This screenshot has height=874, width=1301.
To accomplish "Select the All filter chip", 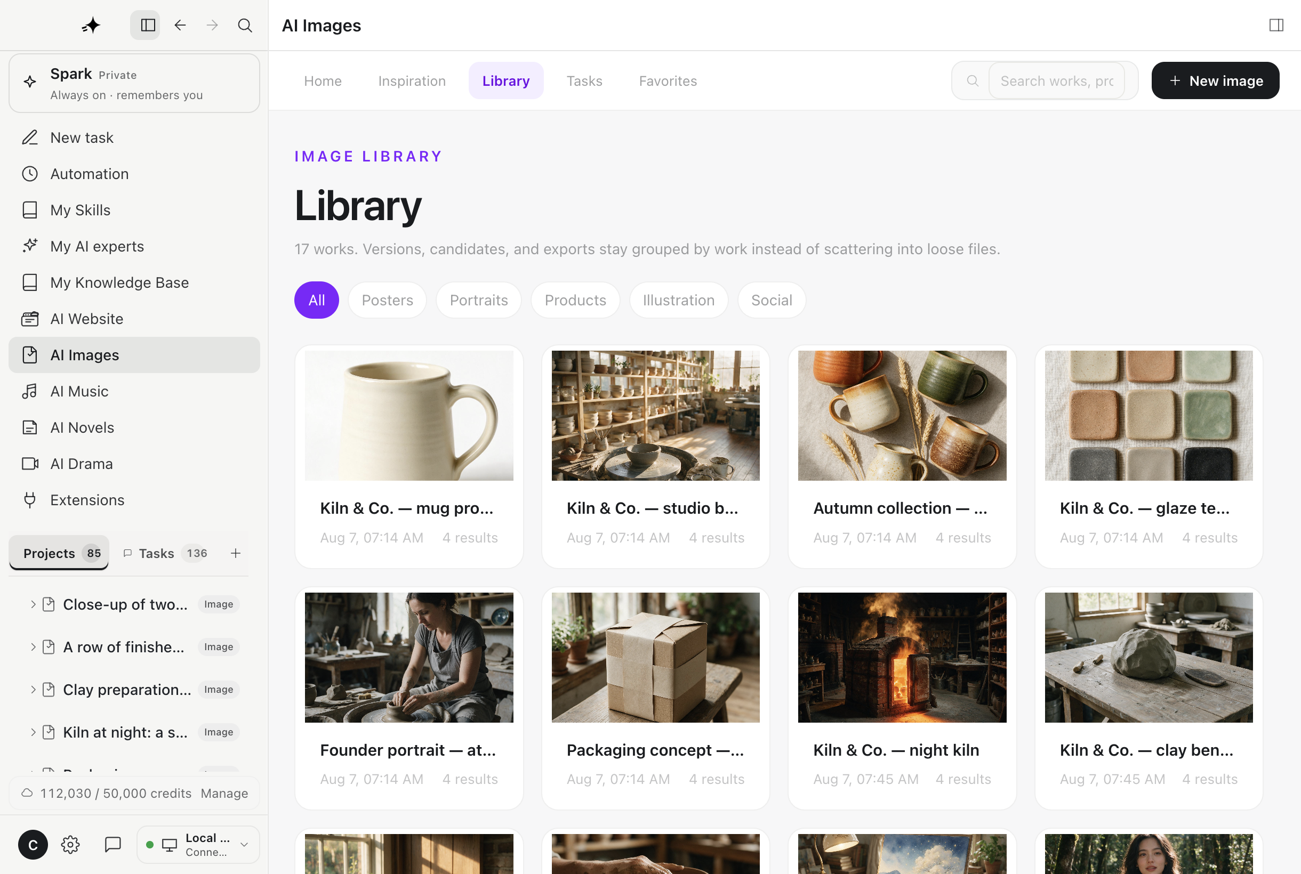I will [317, 301].
